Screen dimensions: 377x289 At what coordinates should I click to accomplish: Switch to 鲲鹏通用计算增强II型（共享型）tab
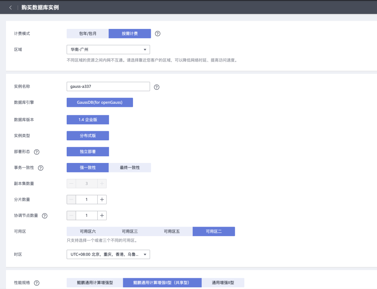(x=162, y=283)
